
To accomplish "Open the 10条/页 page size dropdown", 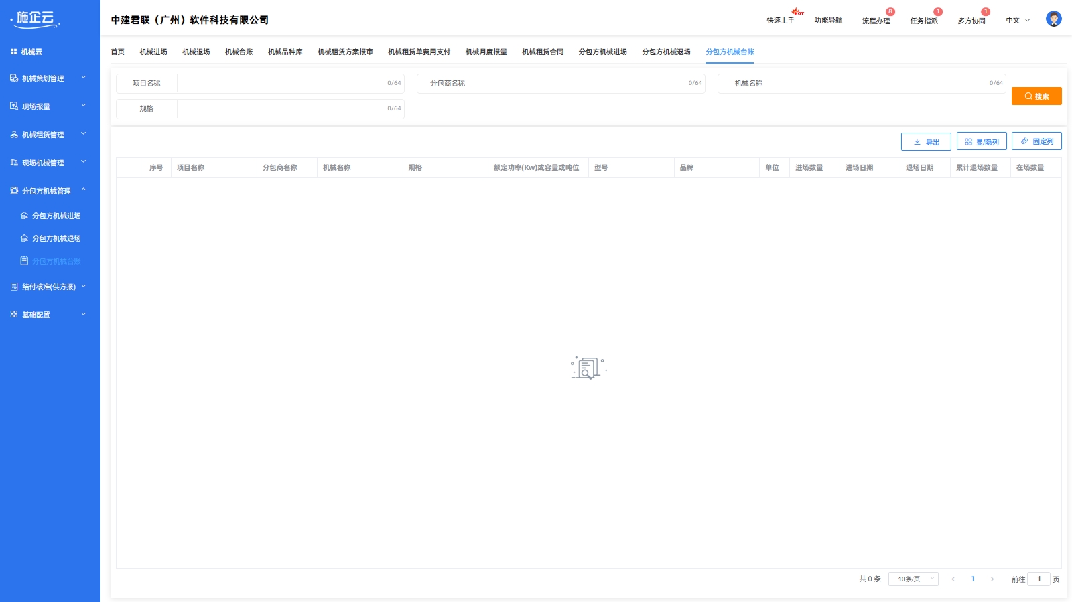I will point(913,579).
